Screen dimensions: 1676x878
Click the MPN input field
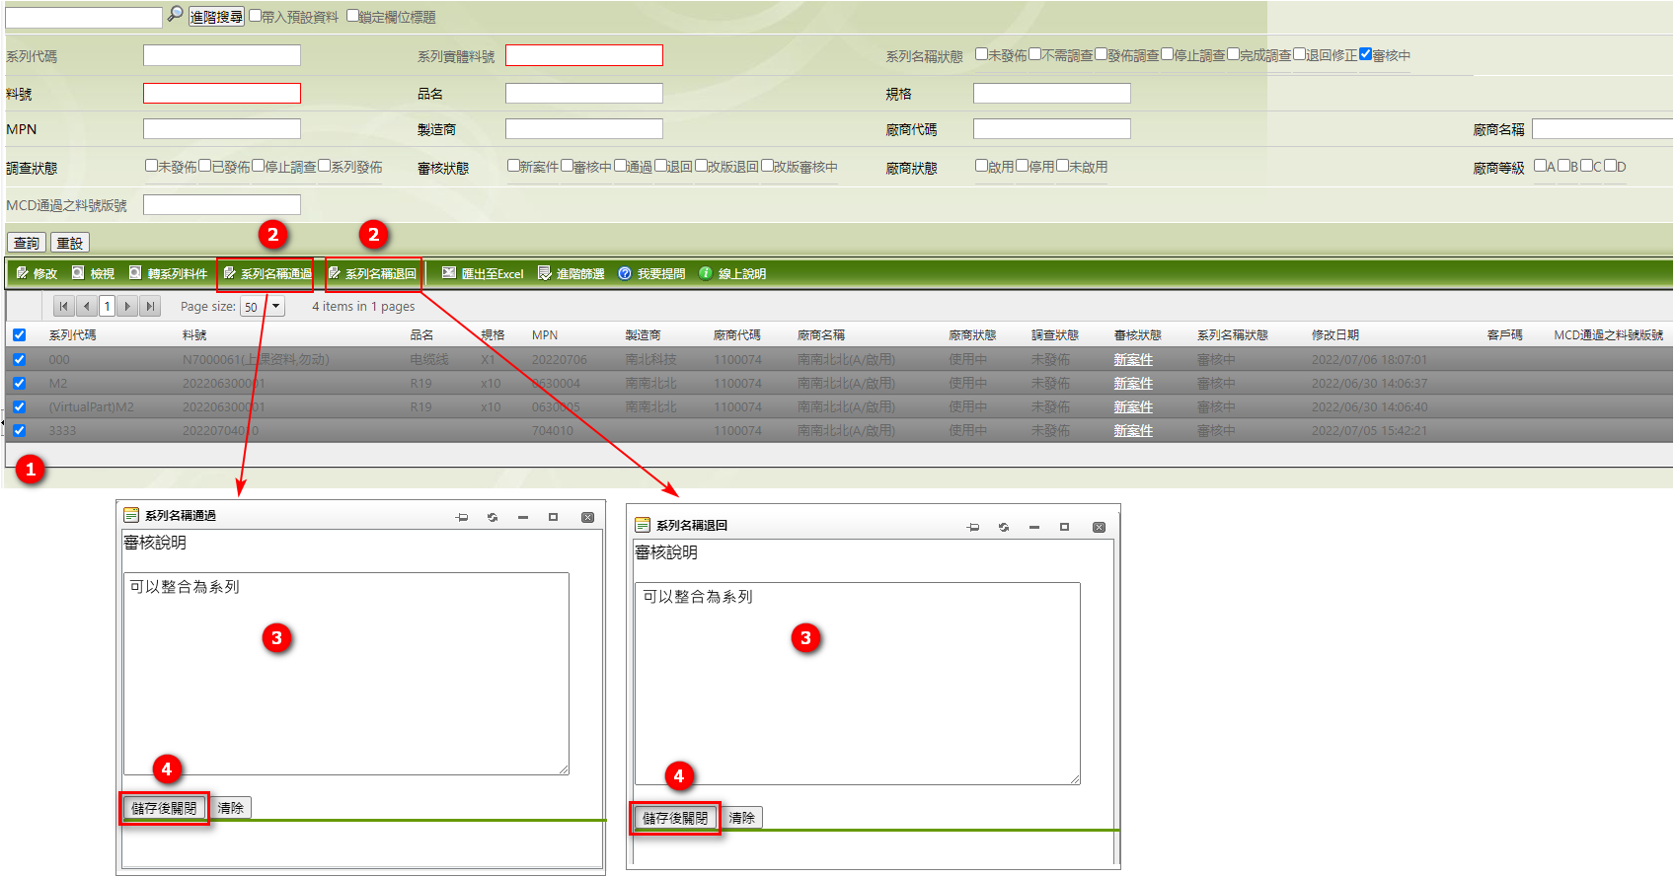(x=222, y=128)
